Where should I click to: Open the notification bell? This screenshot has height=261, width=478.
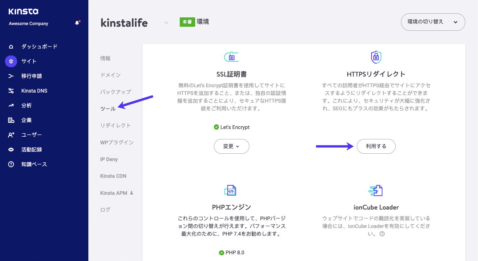76,23
